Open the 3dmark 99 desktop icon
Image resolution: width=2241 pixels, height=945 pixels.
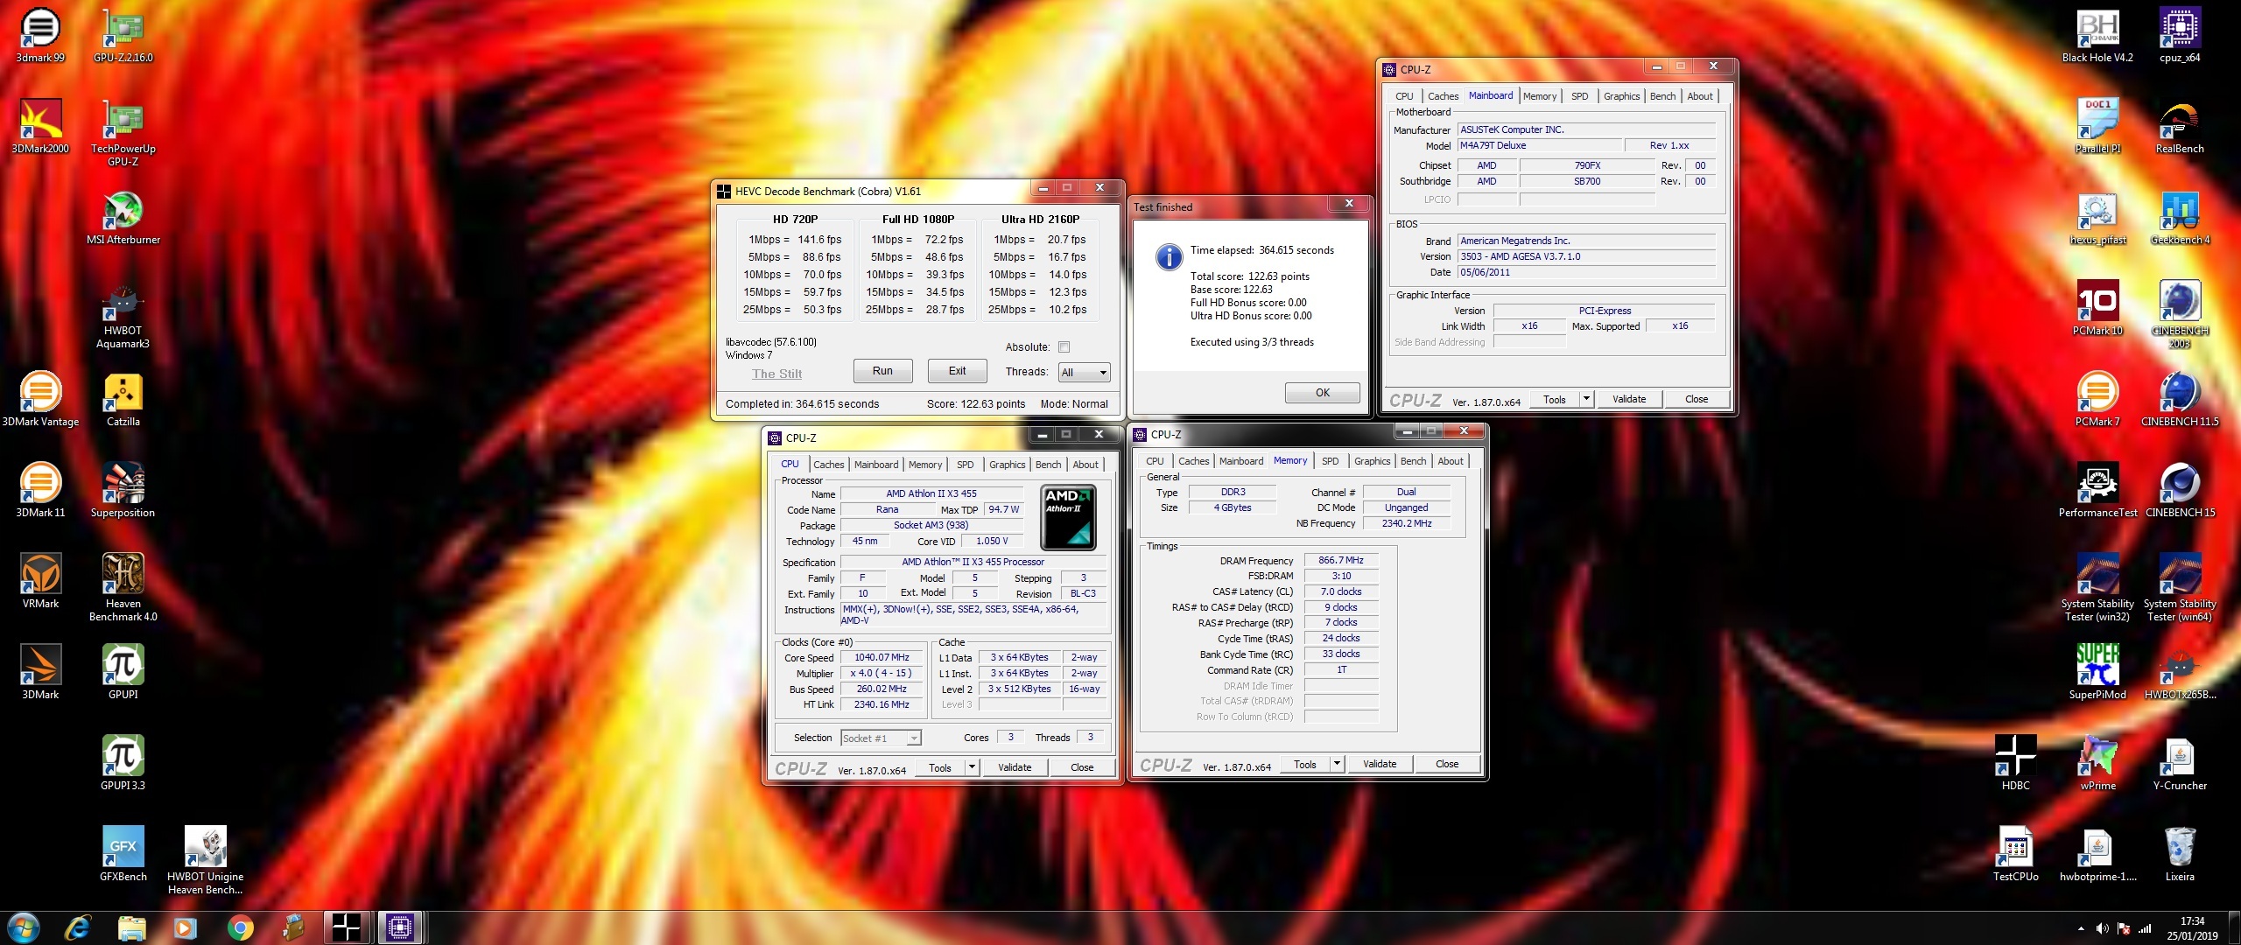click(40, 35)
